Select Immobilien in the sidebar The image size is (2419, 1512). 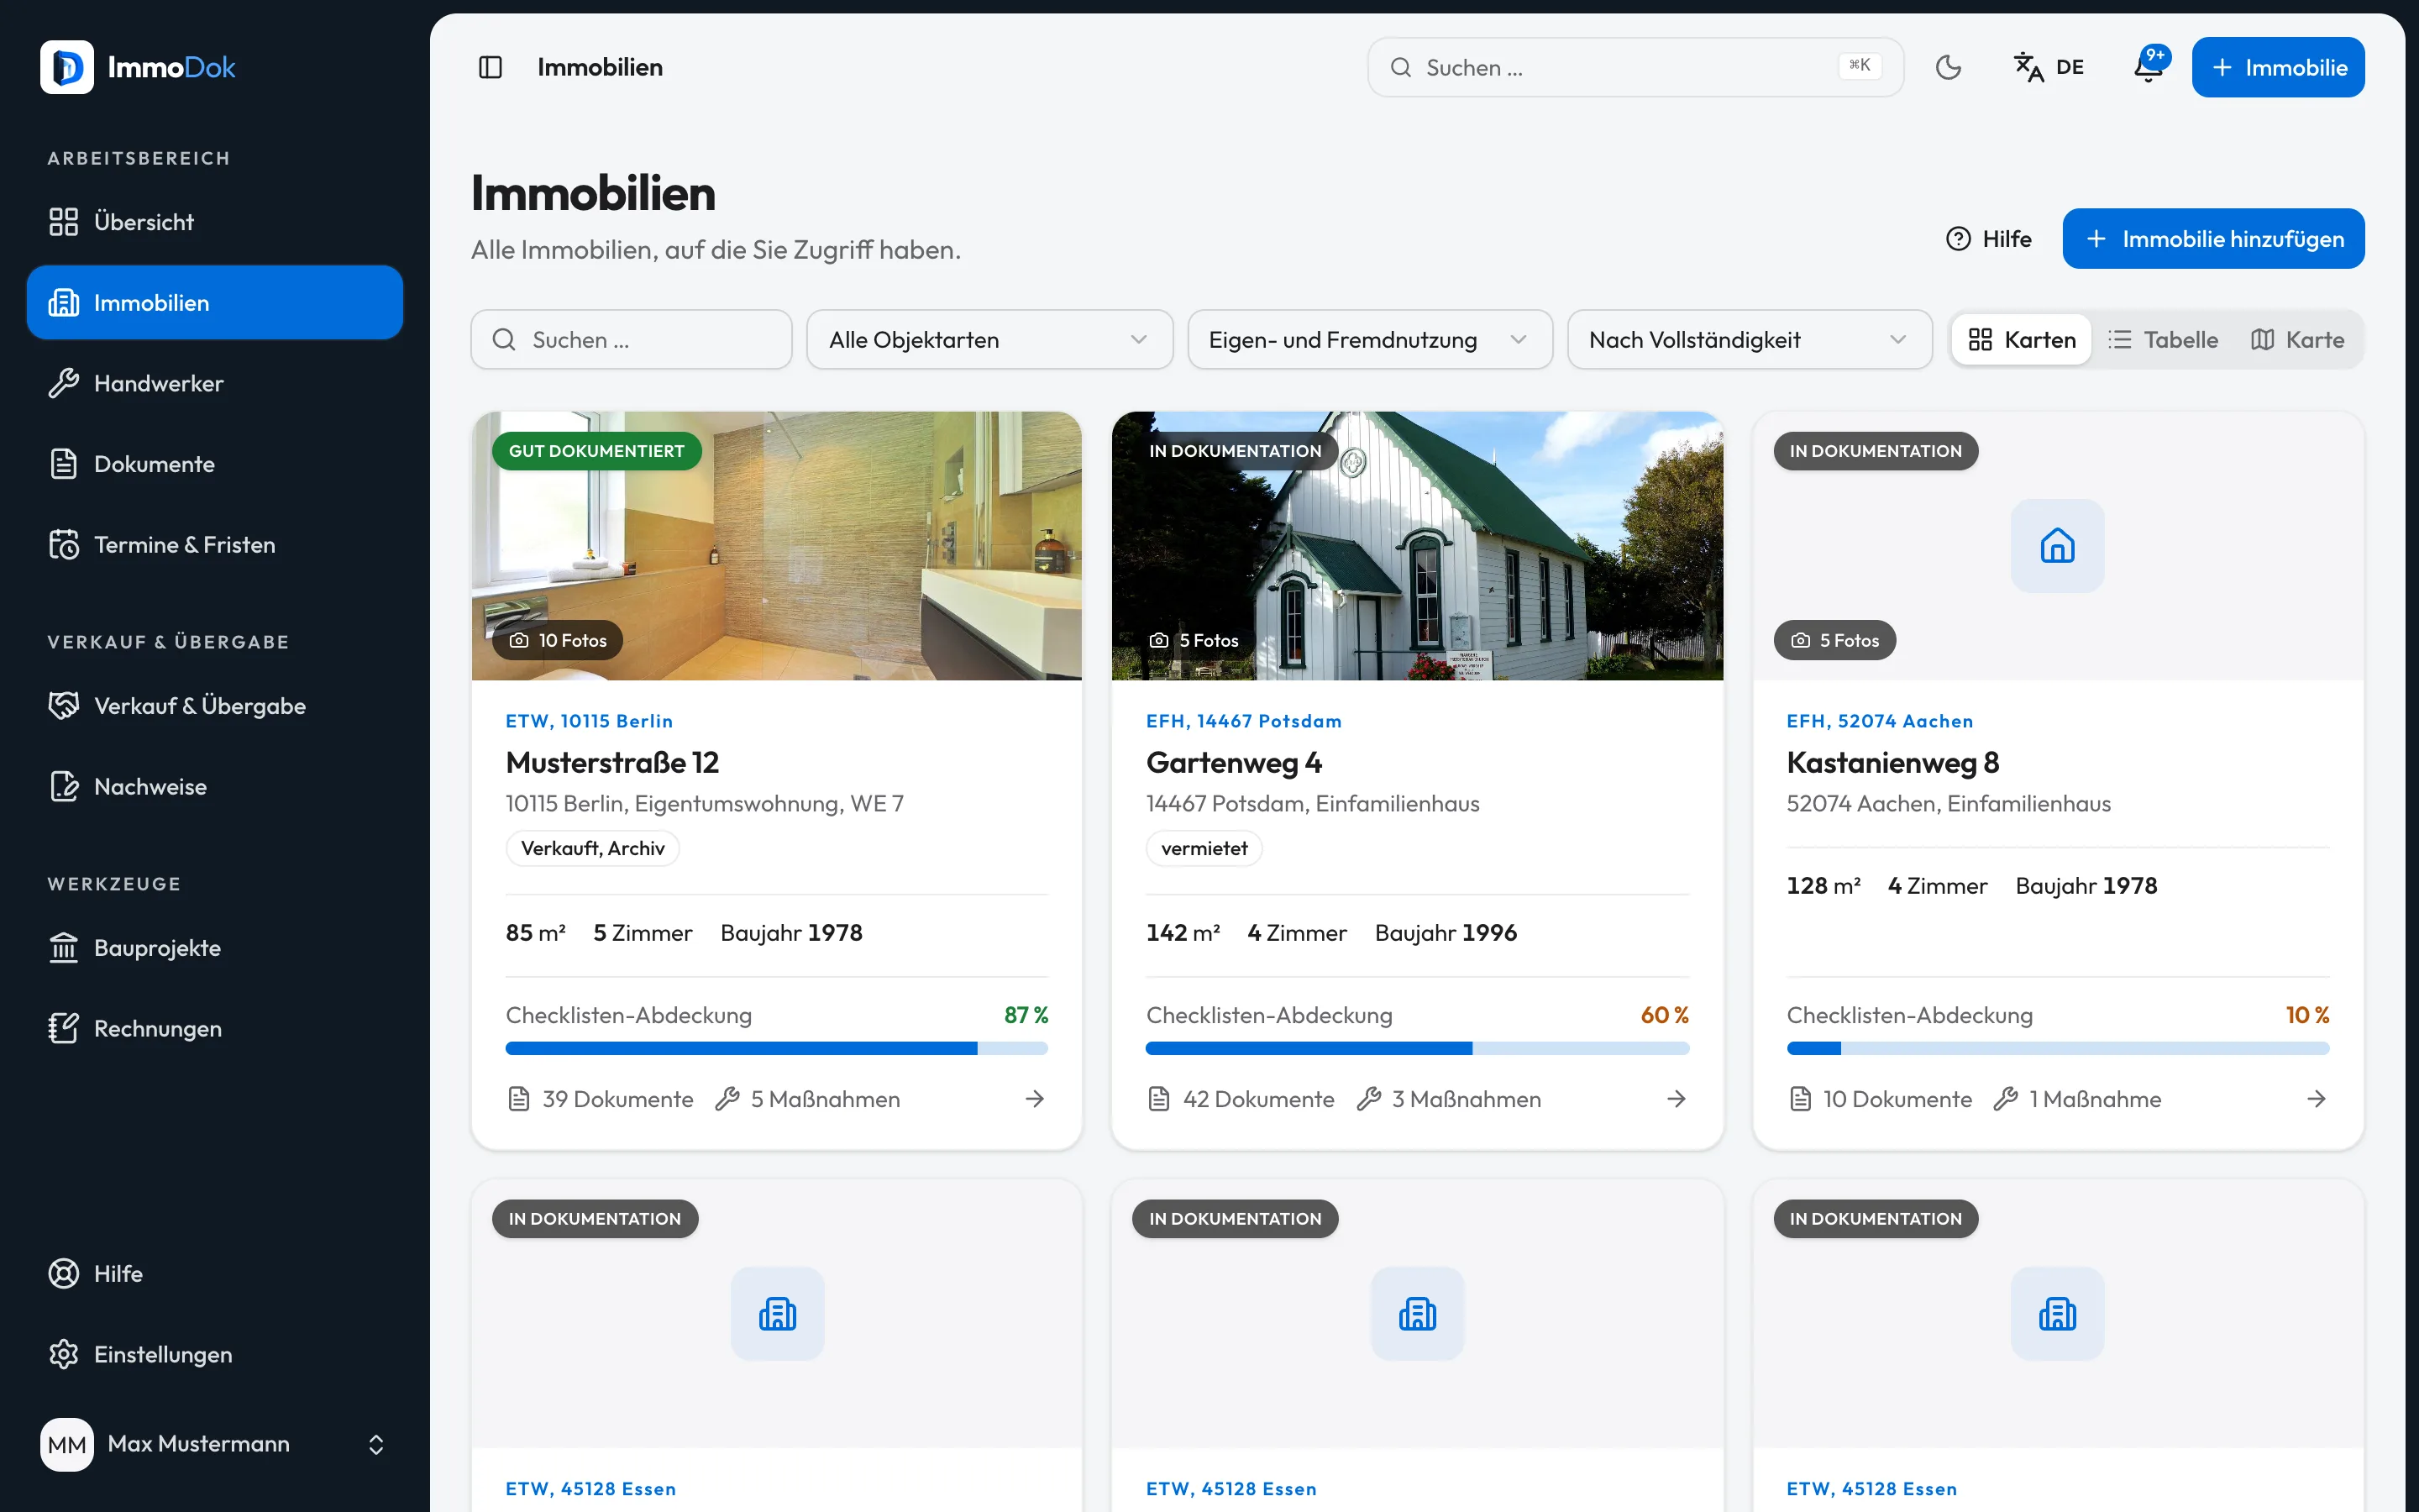(214, 302)
